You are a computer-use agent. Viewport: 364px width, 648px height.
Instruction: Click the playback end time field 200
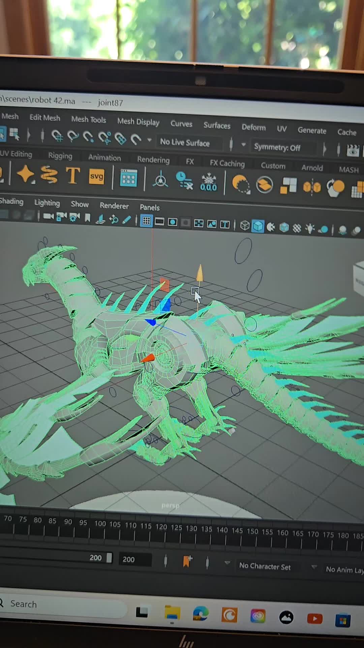pyautogui.click(x=135, y=559)
